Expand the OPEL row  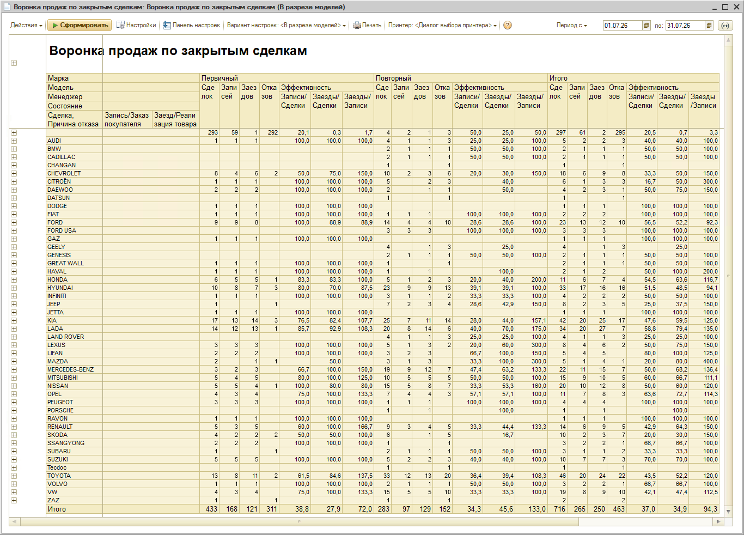14,394
